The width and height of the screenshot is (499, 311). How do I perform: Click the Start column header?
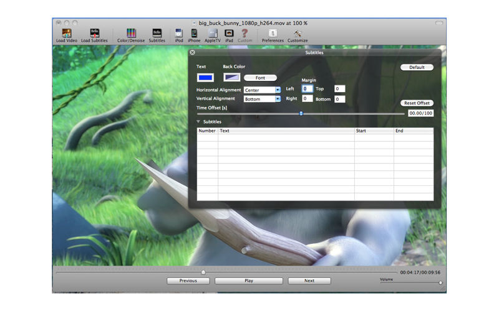[x=374, y=131]
